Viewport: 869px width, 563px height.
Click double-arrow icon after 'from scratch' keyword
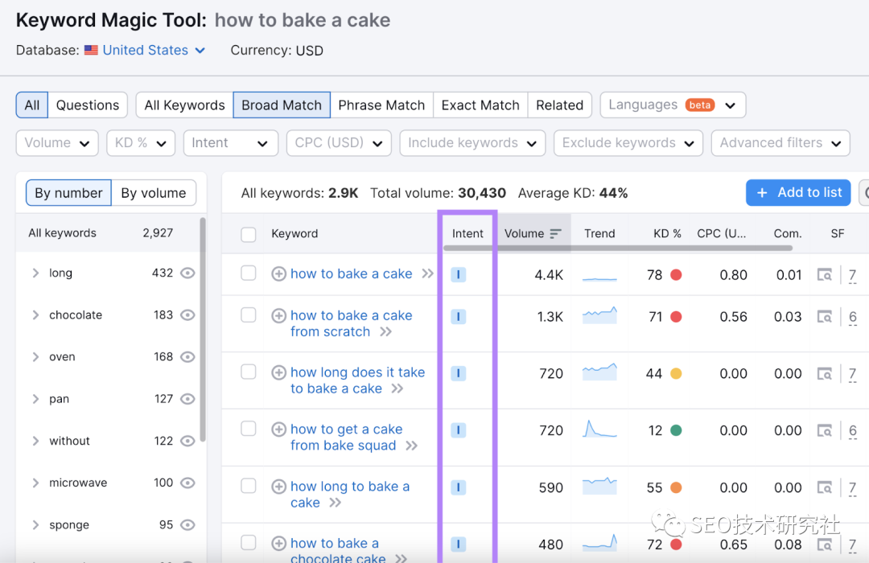click(x=386, y=332)
